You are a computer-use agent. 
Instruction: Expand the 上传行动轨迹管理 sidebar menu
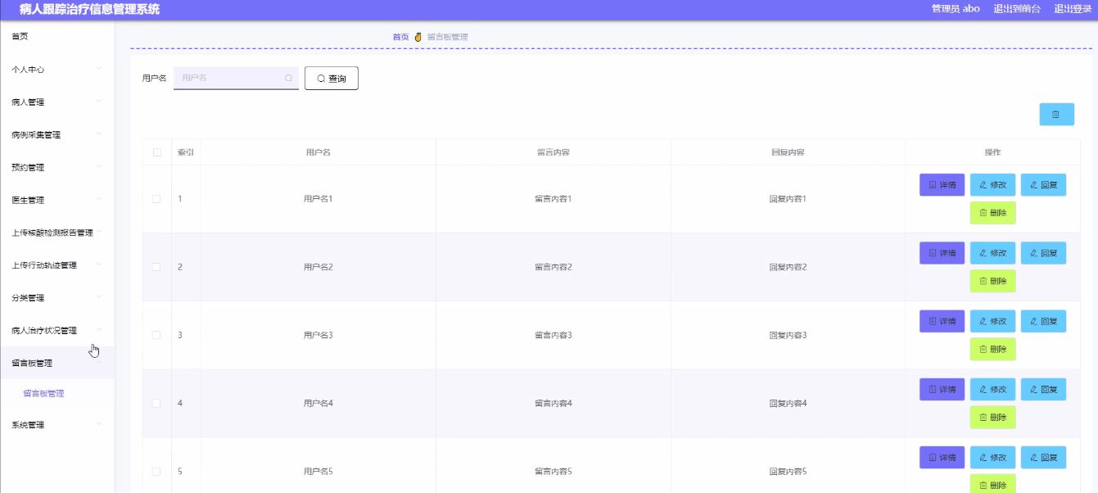[x=57, y=265]
